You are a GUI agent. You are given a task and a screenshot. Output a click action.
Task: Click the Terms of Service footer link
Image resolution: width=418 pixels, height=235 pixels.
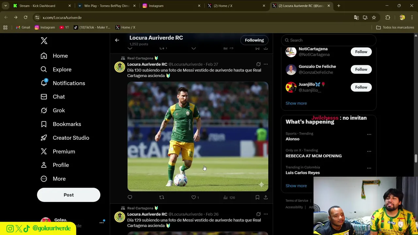tap(297, 201)
